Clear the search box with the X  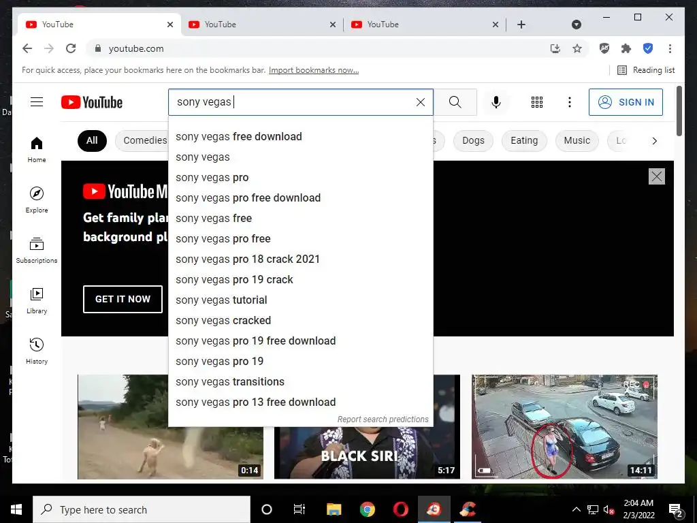(x=421, y=102)
